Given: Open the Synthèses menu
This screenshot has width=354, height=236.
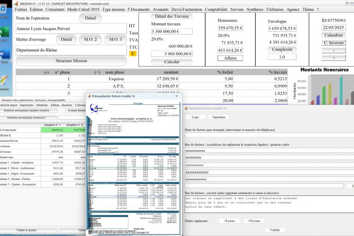Looking at the screenshot, I should [x=255, y=9].
